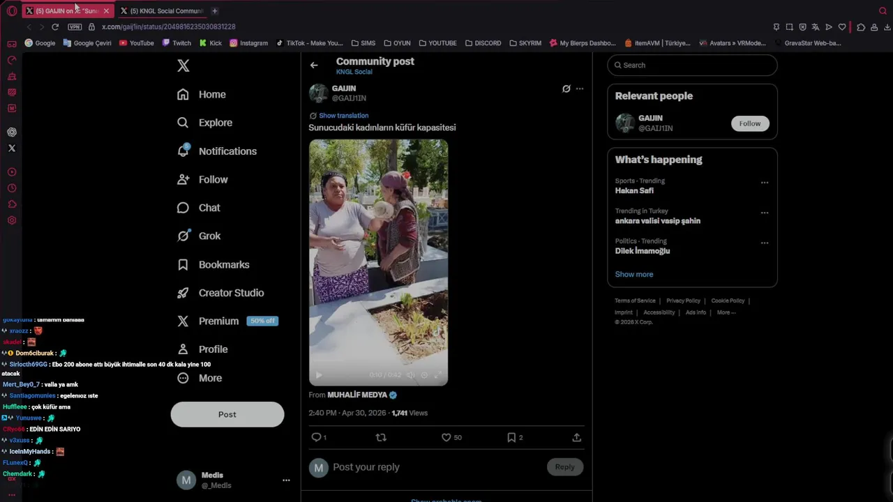Open options for Dilek İmamoğlu trend
Screen dimensions: 893x502
[765, 243]
